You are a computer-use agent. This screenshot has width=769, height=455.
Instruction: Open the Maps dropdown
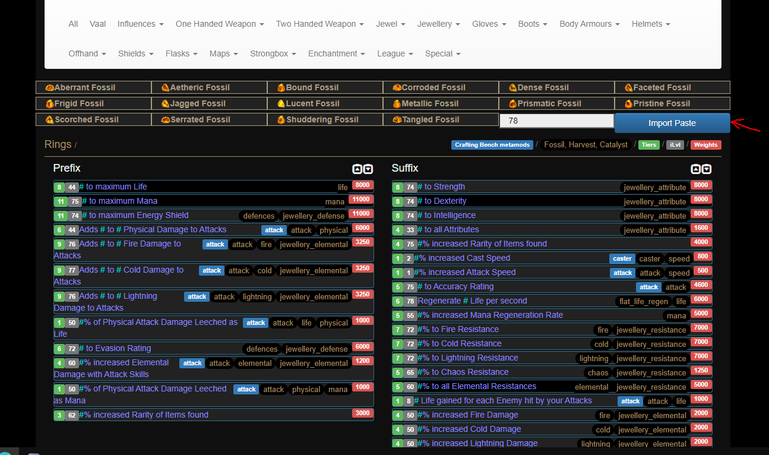click(224, 53)
